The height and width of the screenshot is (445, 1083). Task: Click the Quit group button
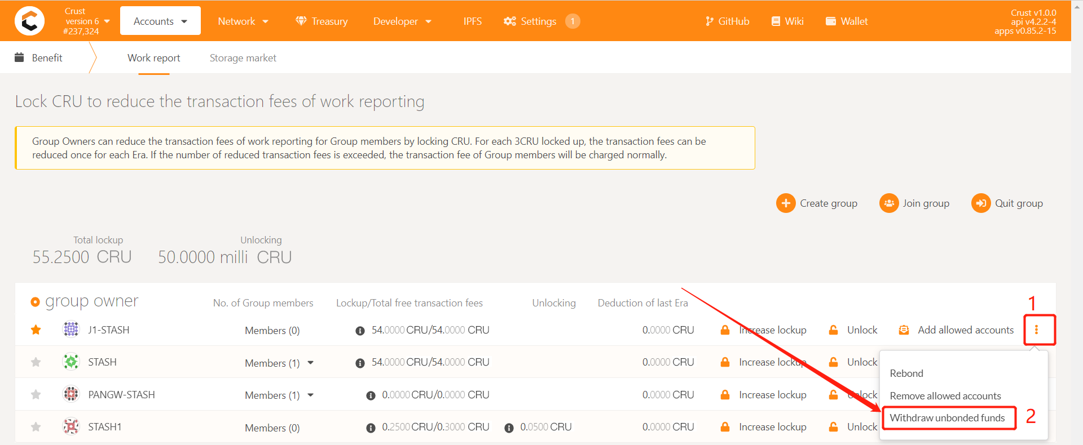(x=1007, y=203)
